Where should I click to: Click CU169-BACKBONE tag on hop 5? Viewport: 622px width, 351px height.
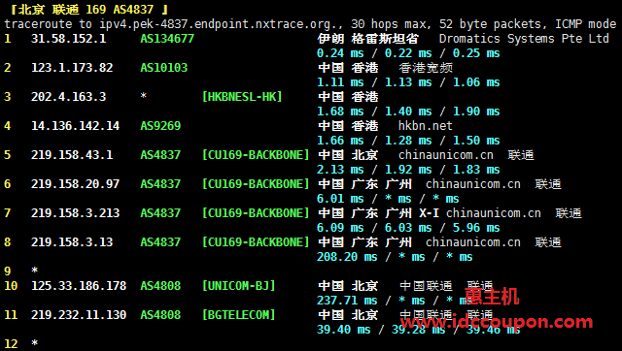tap(256, 155)
